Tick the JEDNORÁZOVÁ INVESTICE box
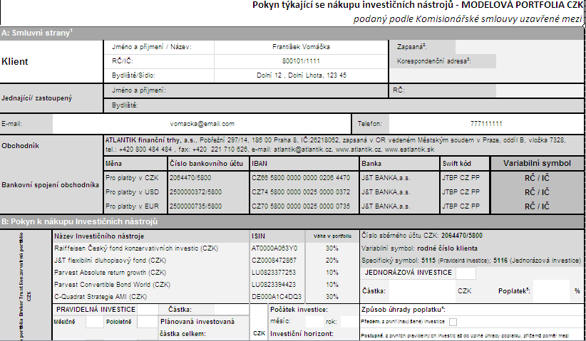Screen dimensions: 586x341 pos(466,273)
